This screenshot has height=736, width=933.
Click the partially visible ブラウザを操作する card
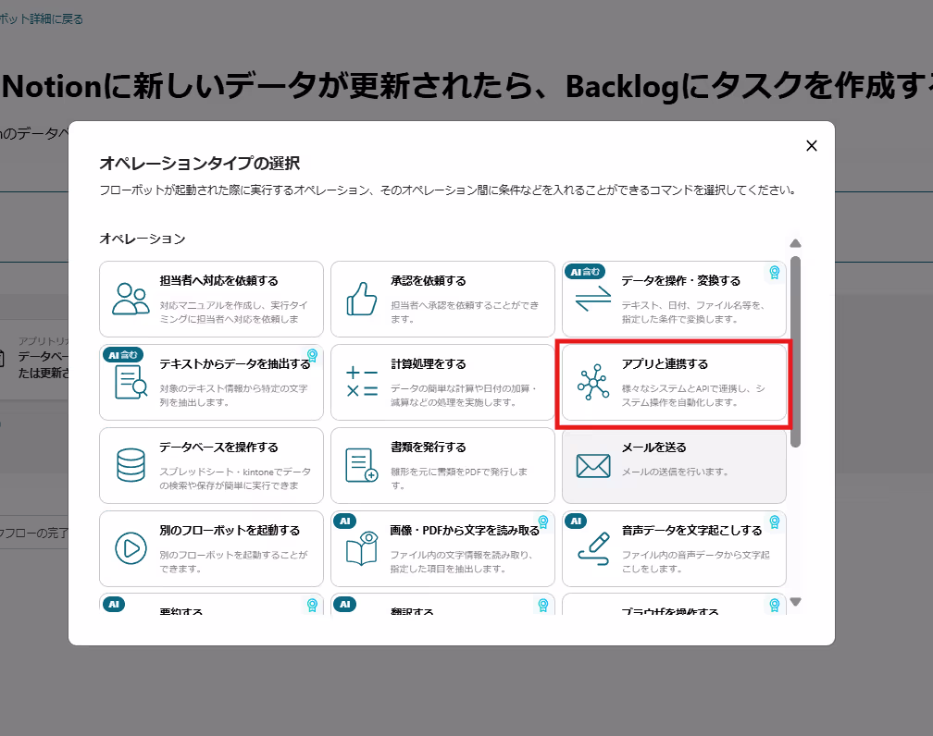coord(674,604)
